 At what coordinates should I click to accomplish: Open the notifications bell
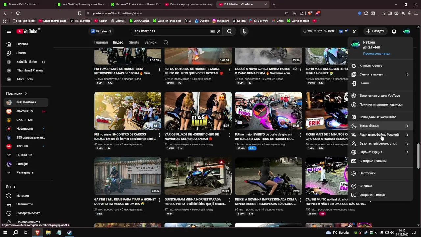tap(394, 31)
